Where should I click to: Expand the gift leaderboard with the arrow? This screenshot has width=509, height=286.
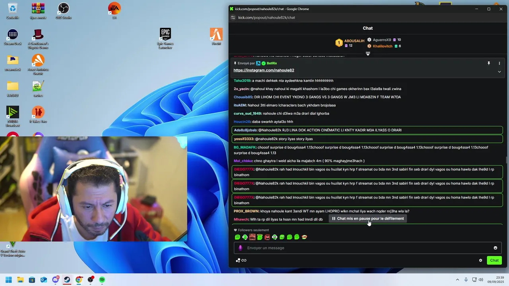click(x=368, y=54)
